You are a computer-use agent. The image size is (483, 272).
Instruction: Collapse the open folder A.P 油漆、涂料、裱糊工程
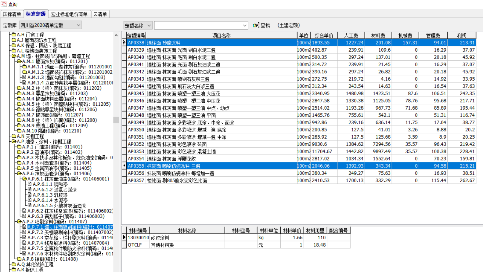coord(14,141)
